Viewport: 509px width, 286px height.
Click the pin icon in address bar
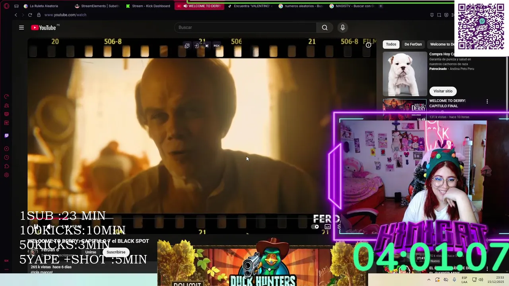point(432,15)
